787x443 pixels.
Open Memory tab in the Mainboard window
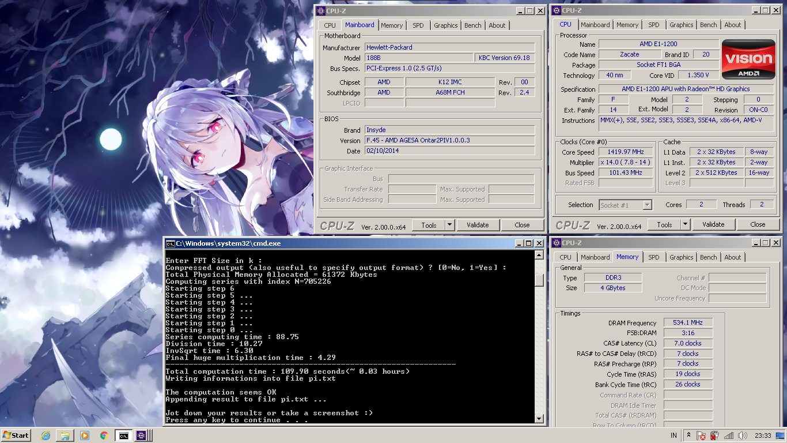pos(392,25)
